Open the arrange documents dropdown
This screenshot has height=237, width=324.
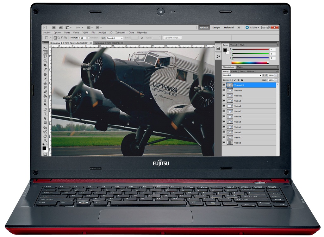click(x=90, y=27)
